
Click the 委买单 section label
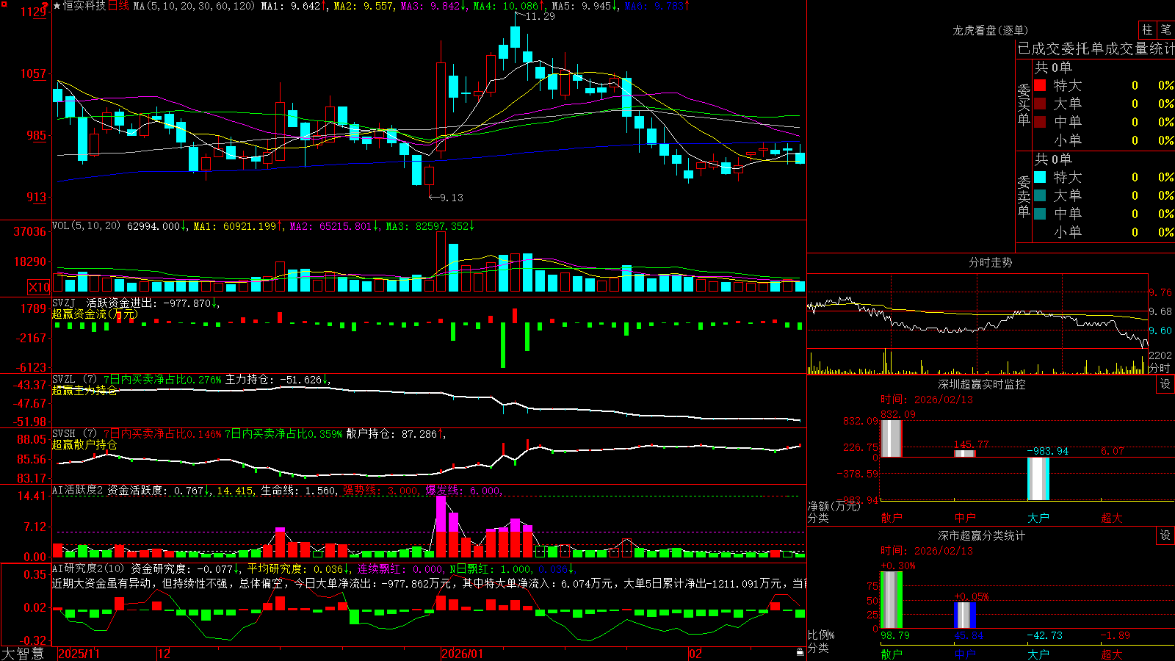[1024, 104]
